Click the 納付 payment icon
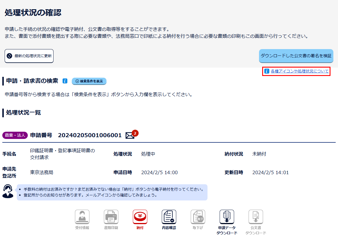The width and height of the screenshot is (338, 238). (x=140, y=217)
